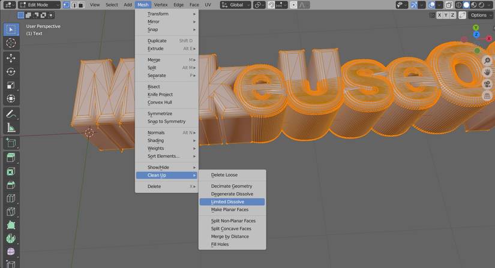Activate the 3D Cursor tool
The width and height of the screenshot is (495, 268).
tap(11, 43)
